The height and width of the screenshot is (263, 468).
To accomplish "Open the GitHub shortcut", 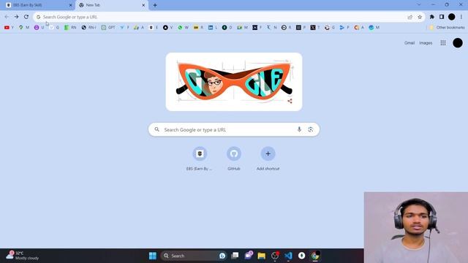I will click(x=234, y=159).
